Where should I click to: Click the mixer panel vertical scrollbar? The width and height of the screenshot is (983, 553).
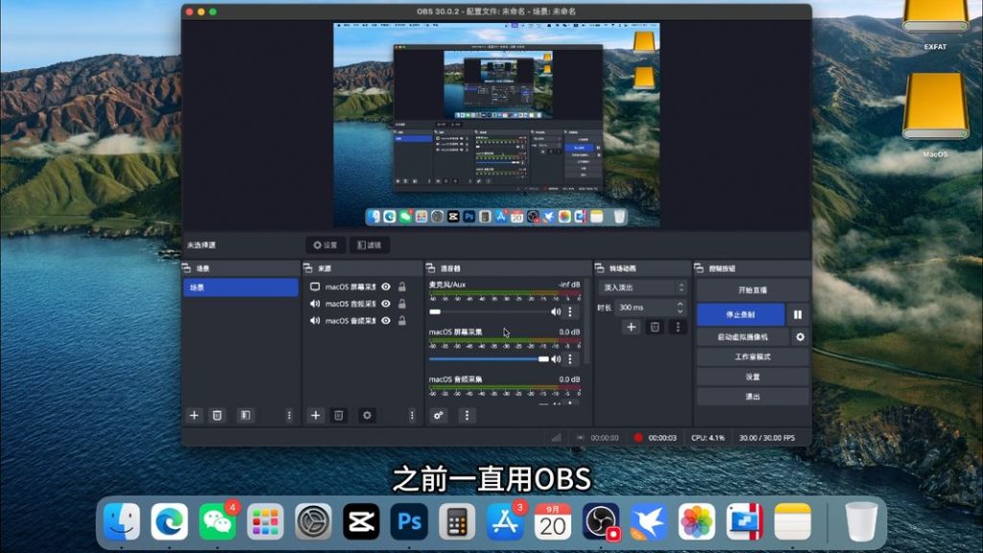pyautogui.click(x=587, y=321)
